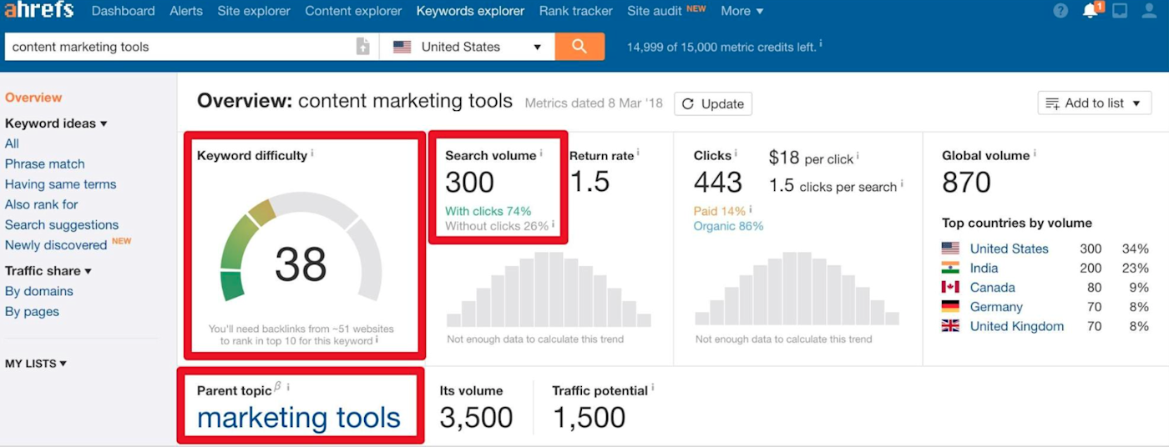The width and height of the screenshot is (1169, 447).
Task: Open the help question mark icon
Action: pyautogui.click(x=1060, y=11)
